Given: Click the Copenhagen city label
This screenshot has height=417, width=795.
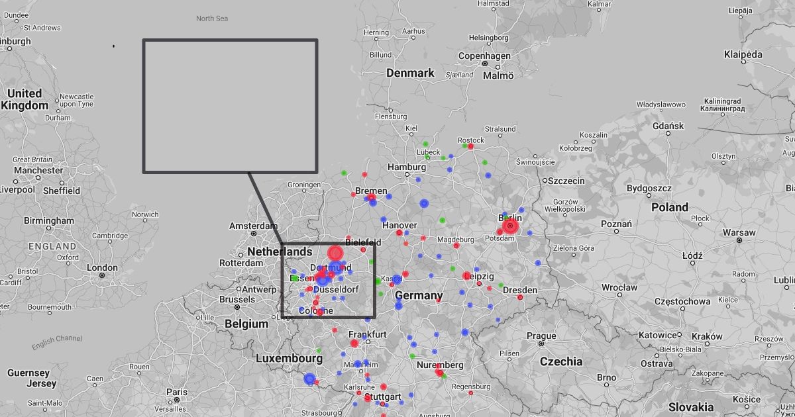Looking at the screenshot, I should point(484,56).
